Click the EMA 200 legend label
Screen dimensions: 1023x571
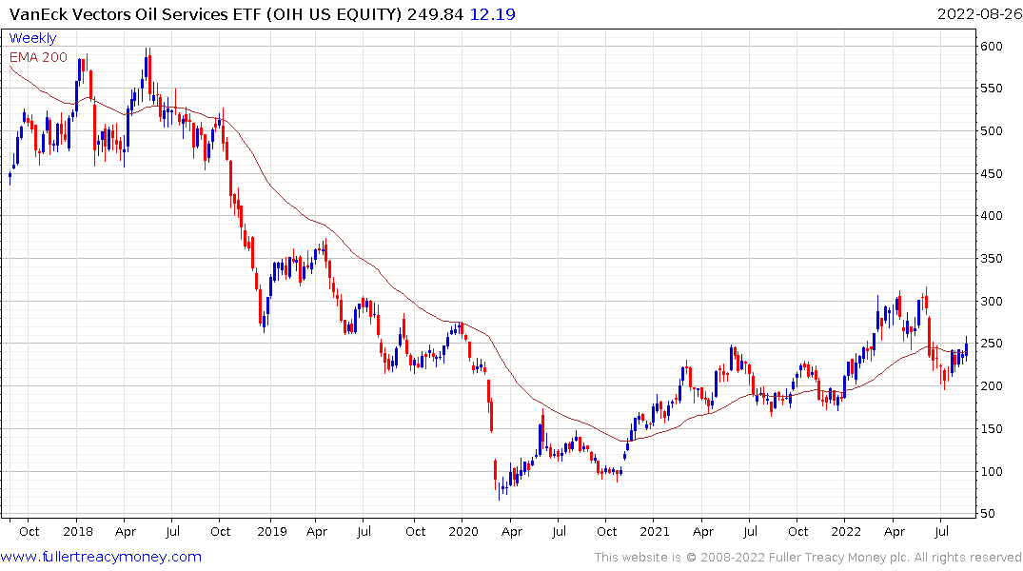pyautogui.click(x=38, y=57)
